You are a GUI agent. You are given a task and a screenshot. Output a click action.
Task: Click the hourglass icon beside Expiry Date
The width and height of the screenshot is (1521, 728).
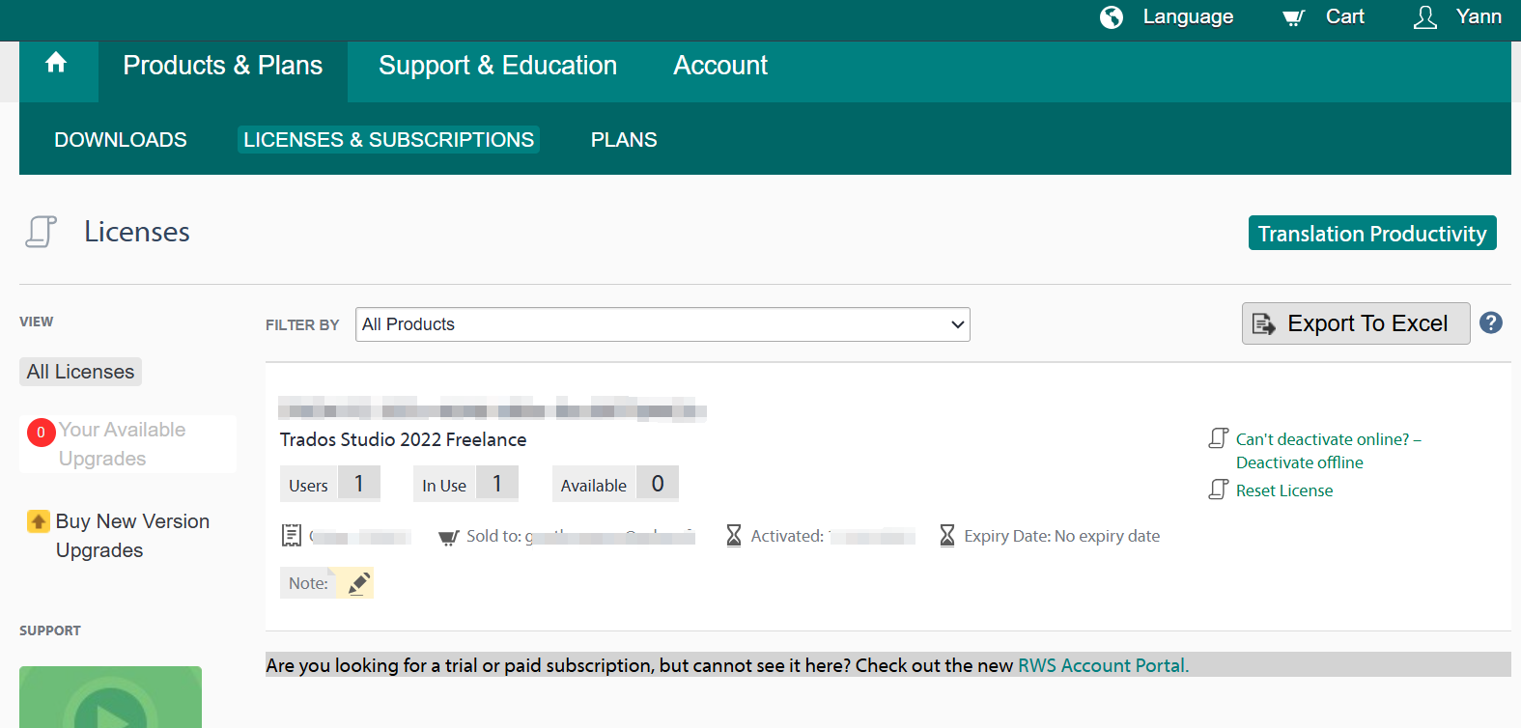(x=947, y=535)
